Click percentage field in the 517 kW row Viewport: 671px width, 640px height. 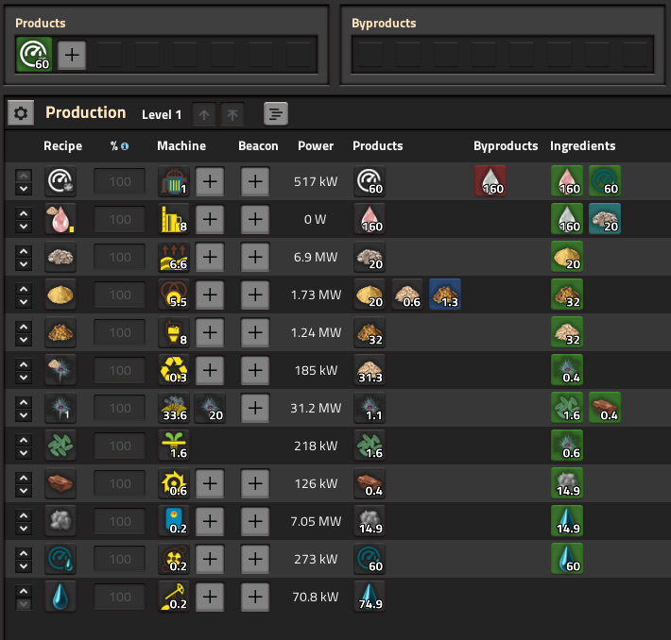point(120,181)
